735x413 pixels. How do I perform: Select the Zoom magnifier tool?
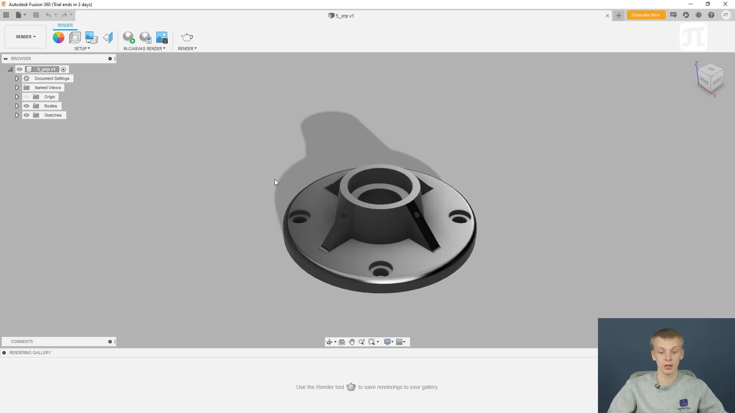click(x=362, y=342)
